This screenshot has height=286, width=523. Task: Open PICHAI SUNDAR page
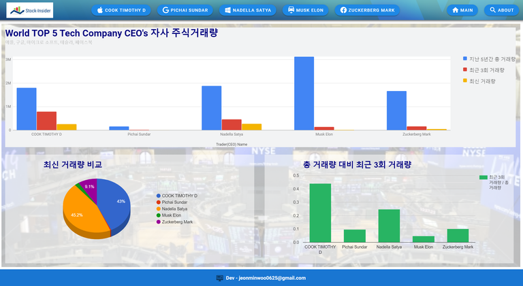[x=185, y=10]
